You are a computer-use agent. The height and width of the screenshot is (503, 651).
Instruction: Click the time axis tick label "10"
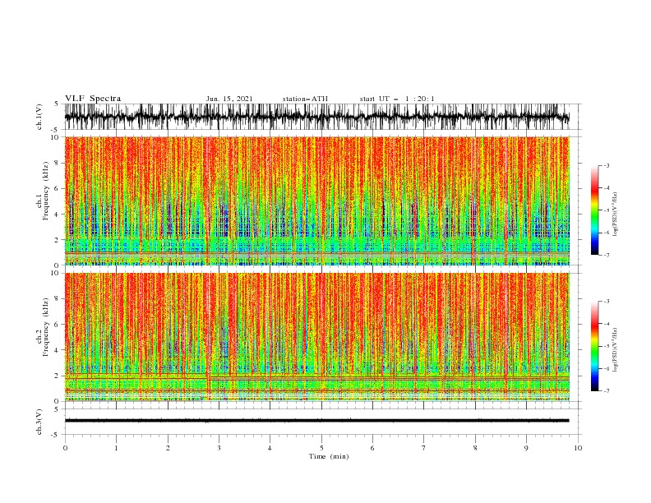[x=578, y=448]
